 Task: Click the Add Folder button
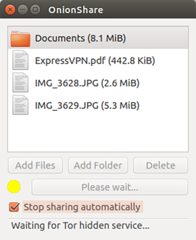98,165
